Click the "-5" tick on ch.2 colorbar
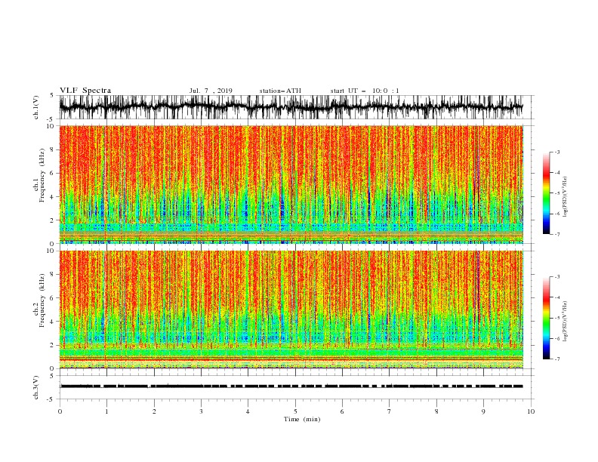Screen dimensions: 598x462 tap(556, 318)
